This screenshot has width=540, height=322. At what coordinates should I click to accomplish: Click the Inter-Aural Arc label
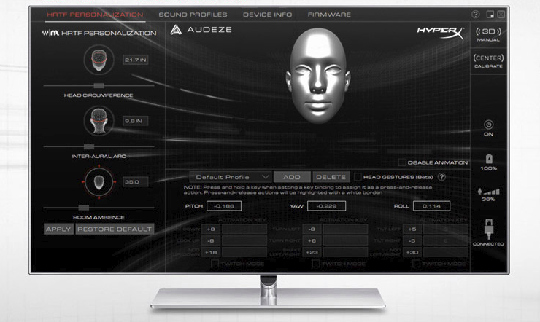[x=99, y=156]
